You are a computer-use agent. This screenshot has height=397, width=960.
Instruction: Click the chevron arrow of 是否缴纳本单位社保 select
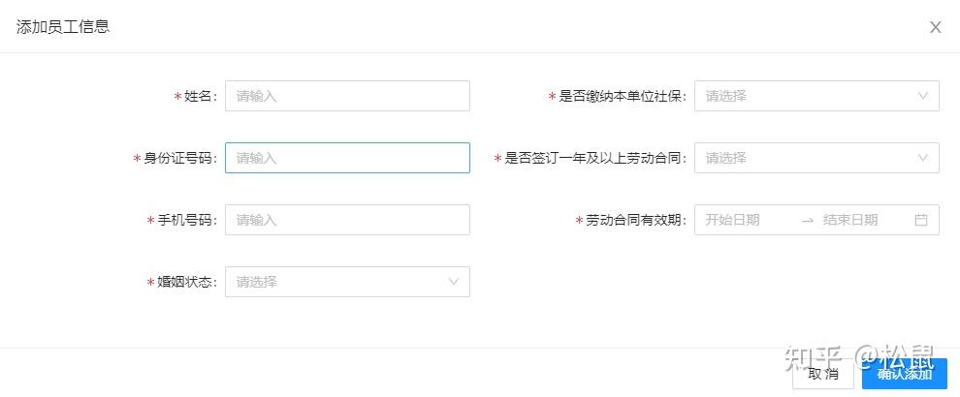point(922,96)
